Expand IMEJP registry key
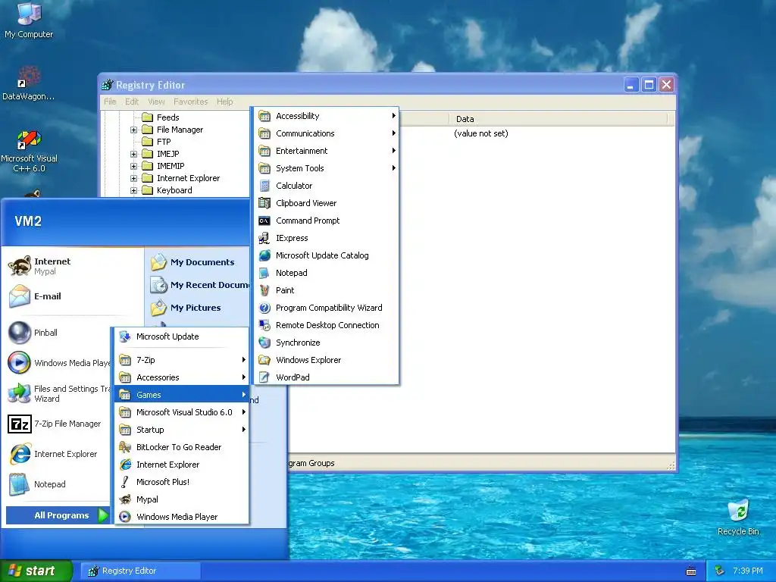Screen dimensions: 776x582 (133, 154)
